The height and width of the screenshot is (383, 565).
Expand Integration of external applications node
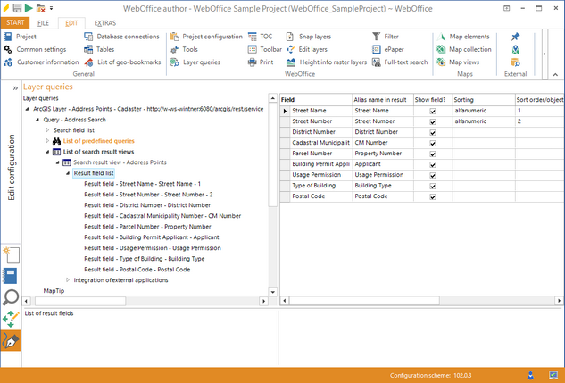pos(68,280)
